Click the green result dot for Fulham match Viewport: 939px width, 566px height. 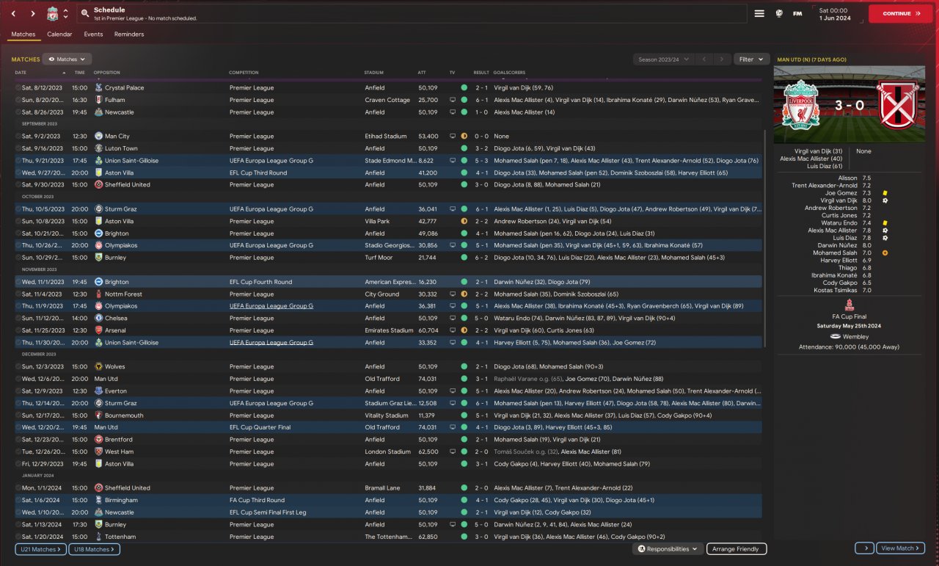[x=464, y=100]
